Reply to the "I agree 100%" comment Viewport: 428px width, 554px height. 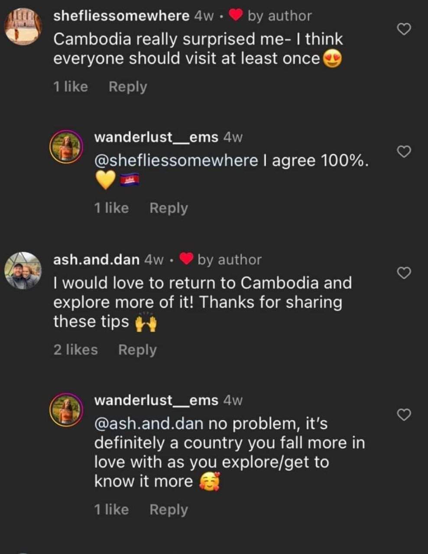[x=169, y=208]
